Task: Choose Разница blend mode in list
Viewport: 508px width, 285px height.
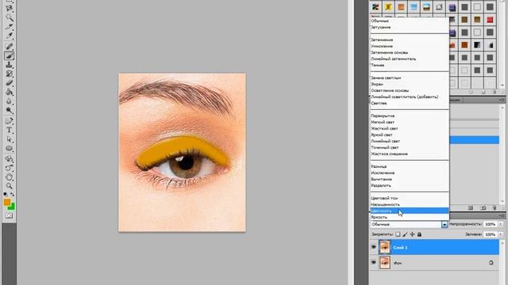Action: click(x=410, y=166)
